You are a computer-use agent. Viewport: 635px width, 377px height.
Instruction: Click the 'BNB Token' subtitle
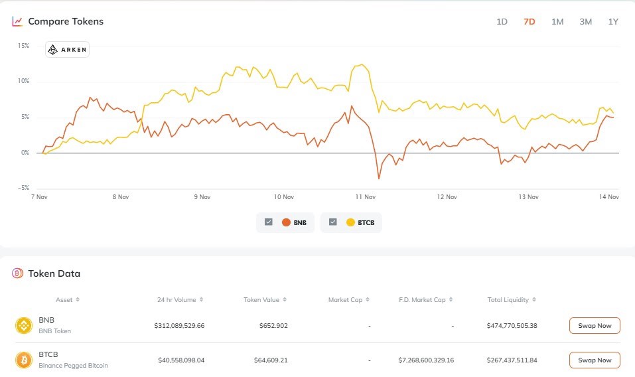tap(54, 331)
